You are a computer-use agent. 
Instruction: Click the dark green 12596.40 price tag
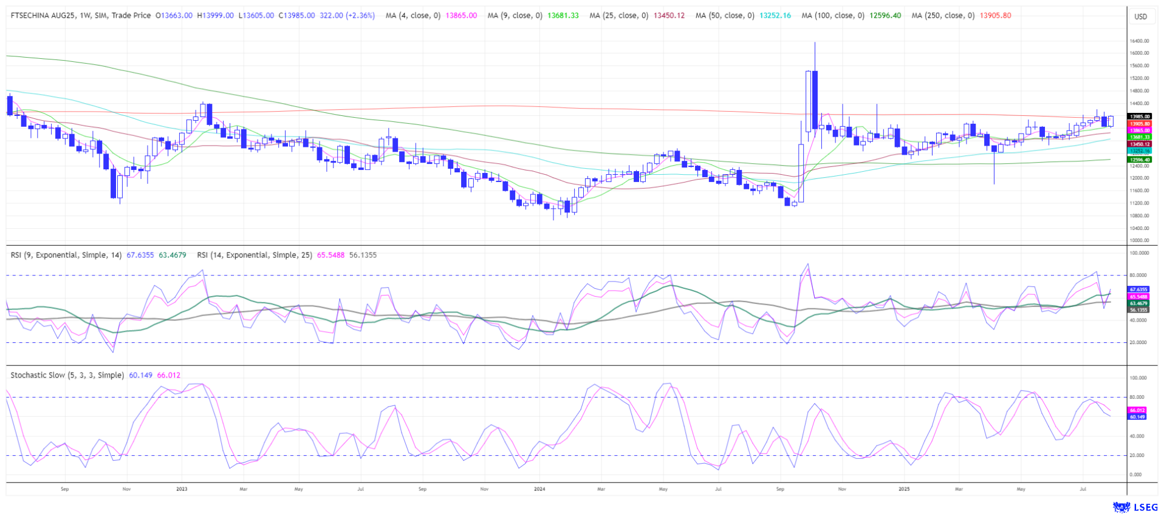(1139, 160)
